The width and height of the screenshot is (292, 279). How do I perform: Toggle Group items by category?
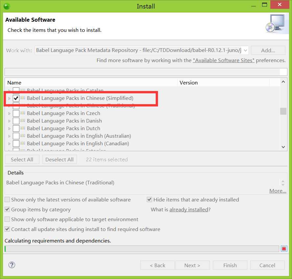7,209
